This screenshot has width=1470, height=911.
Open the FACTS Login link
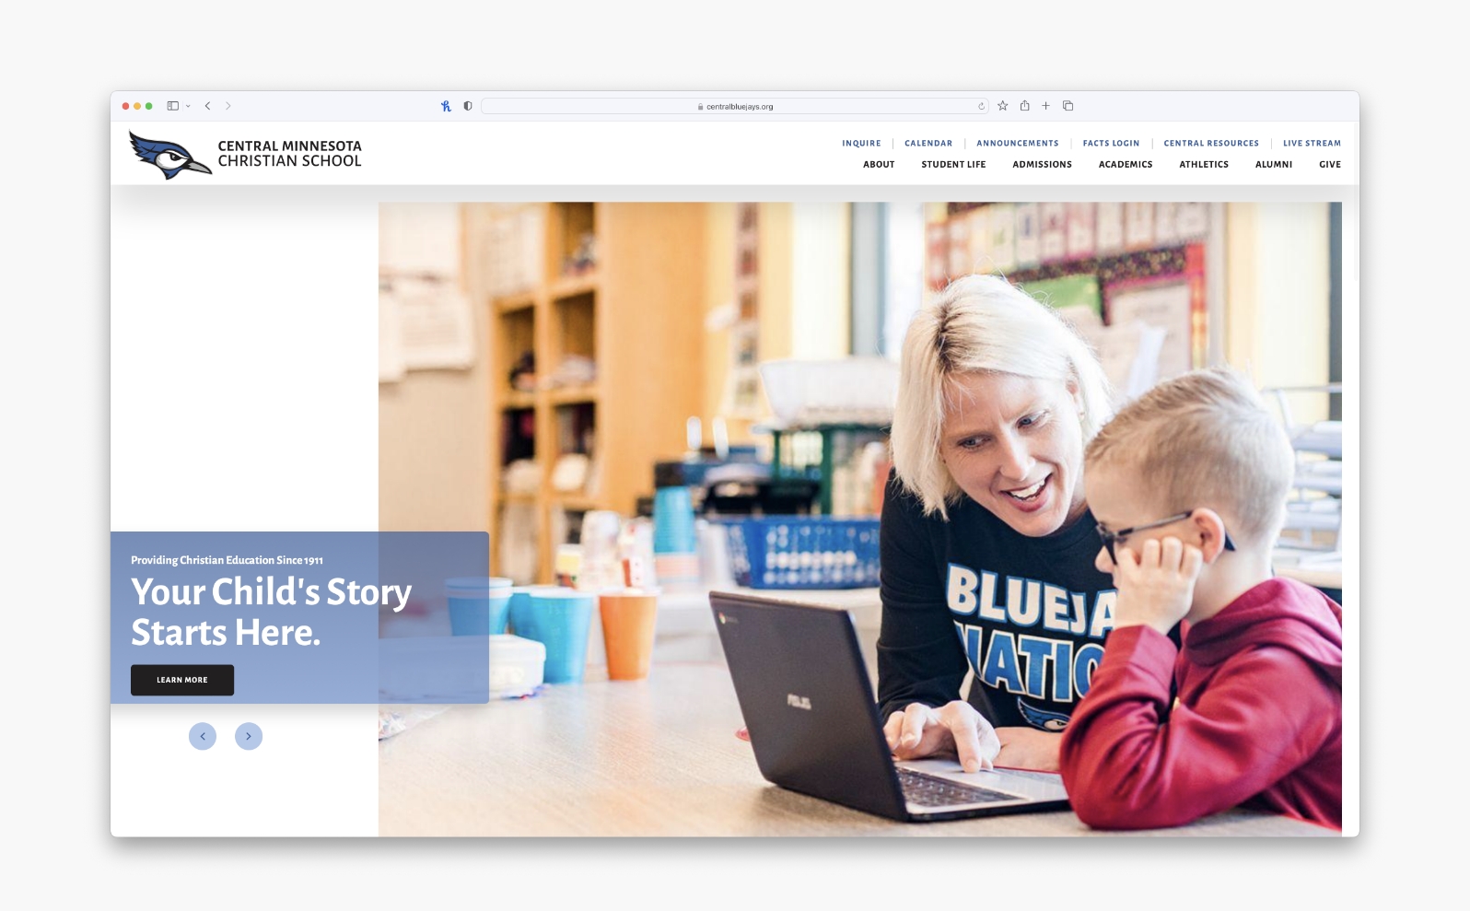[x=1111, y=143]
